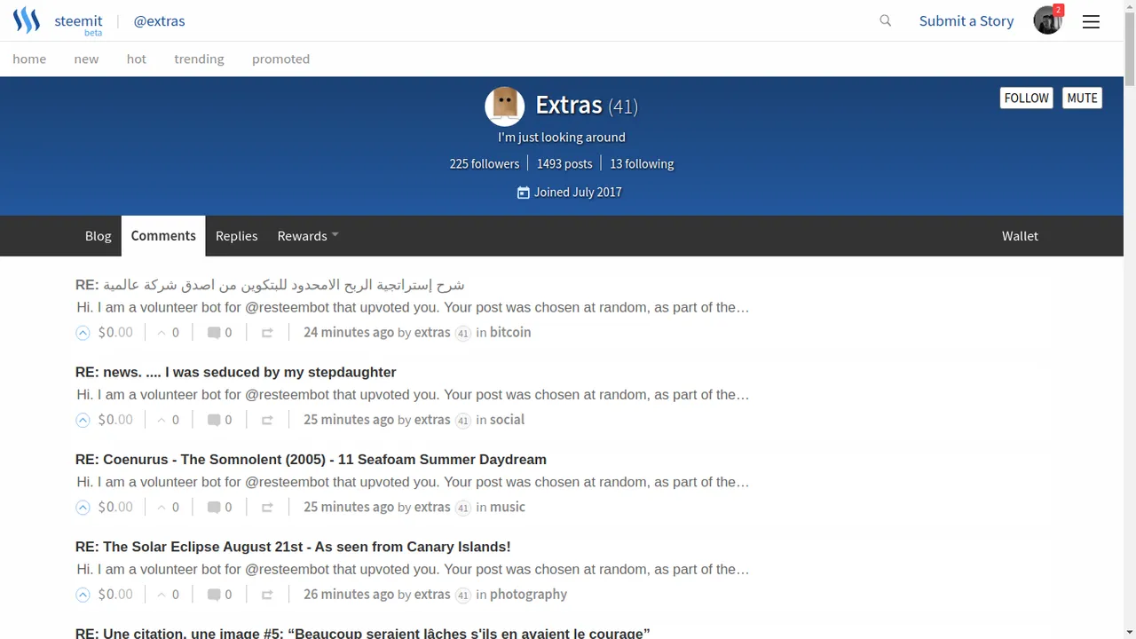1136x639 pixels.
Task: Open RE: news stepdaughter comment title
Action: click(236, 372)
